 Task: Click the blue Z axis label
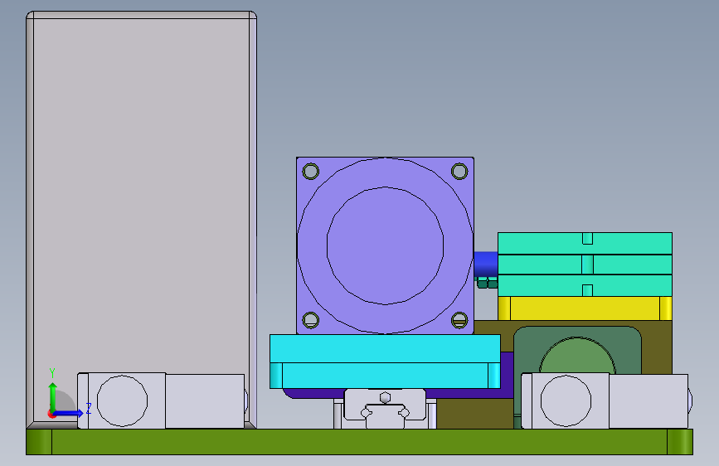[89, 408]
